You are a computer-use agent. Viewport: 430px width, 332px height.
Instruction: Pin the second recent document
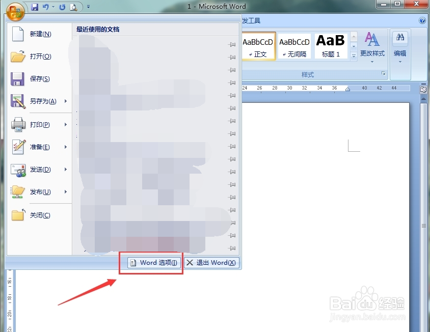pyautogui.click(x=232, y=58)
